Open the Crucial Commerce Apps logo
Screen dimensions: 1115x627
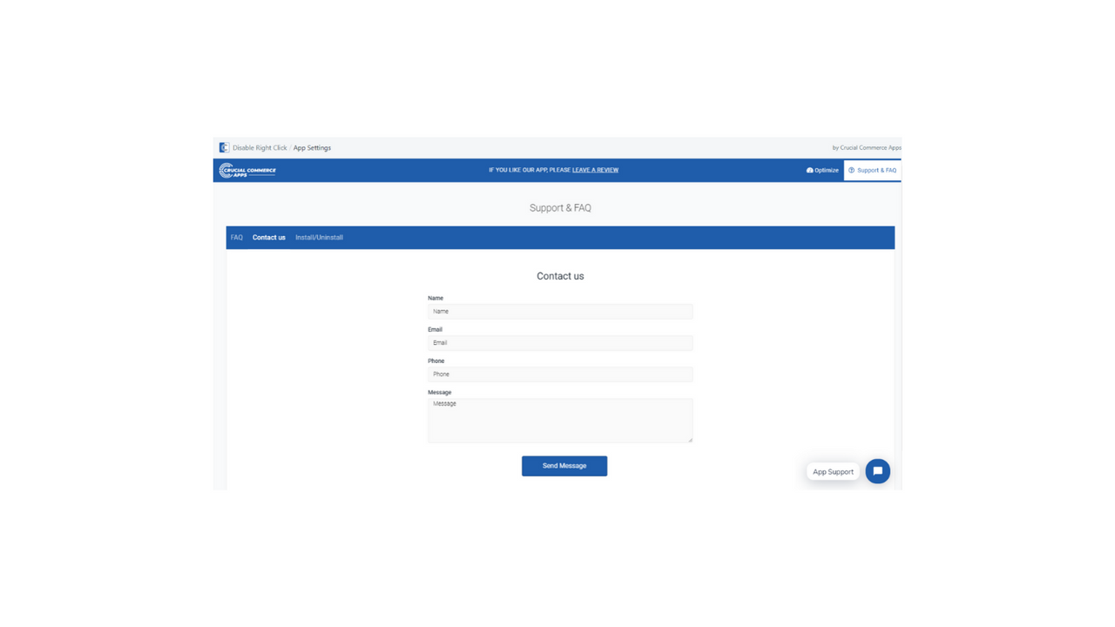coord(247,170)
